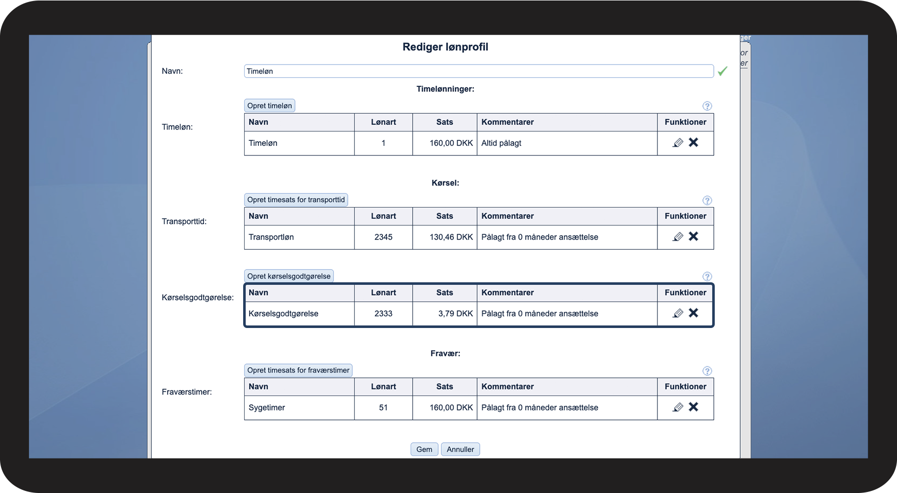
Task: Click the Opret timeløn button
Action: coord(270,106)
